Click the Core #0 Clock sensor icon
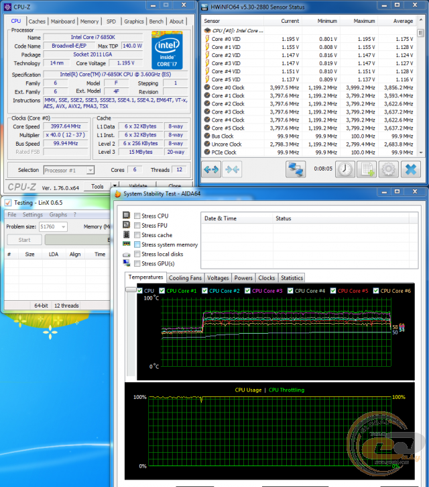This screenshot has width=429, height=487. [207, 87]
